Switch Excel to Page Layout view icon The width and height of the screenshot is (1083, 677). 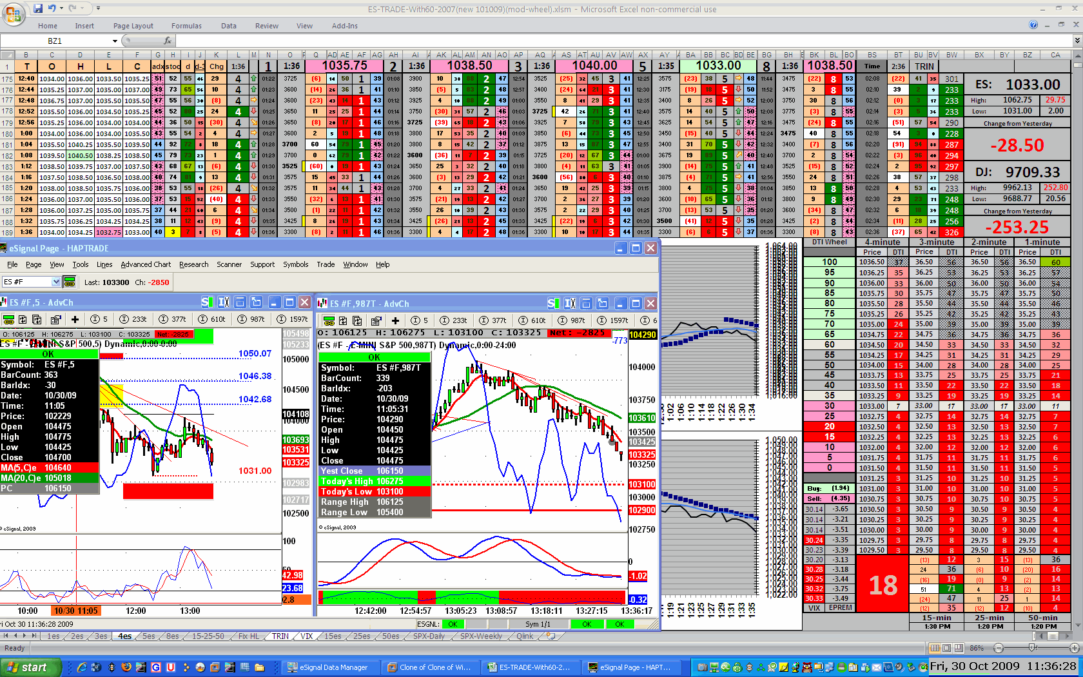(947, 648)
